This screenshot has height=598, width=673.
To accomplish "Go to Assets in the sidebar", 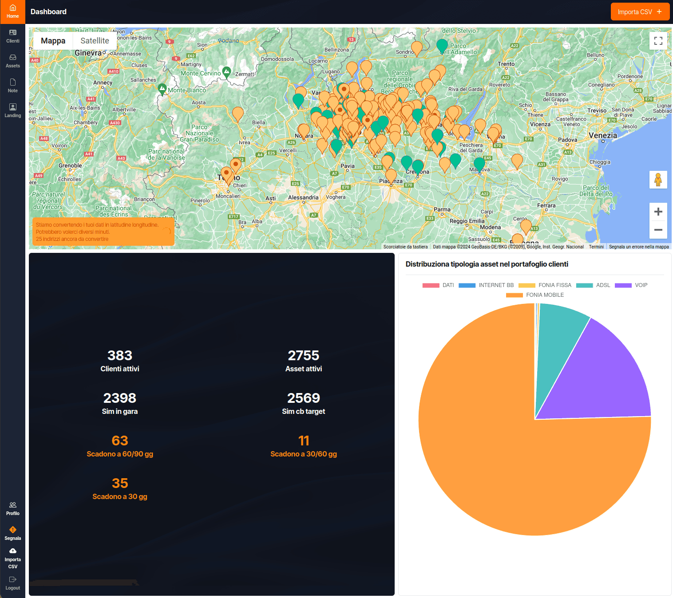I will point(12,58).
